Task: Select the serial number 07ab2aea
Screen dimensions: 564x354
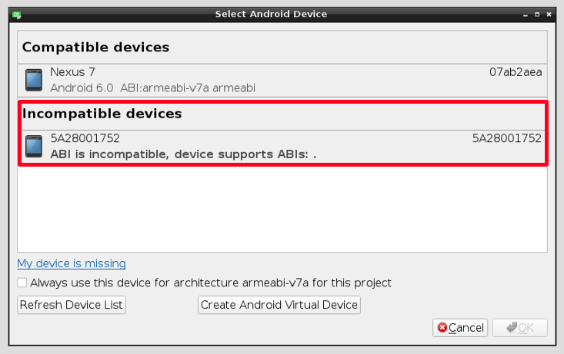Action: point(516,72)
